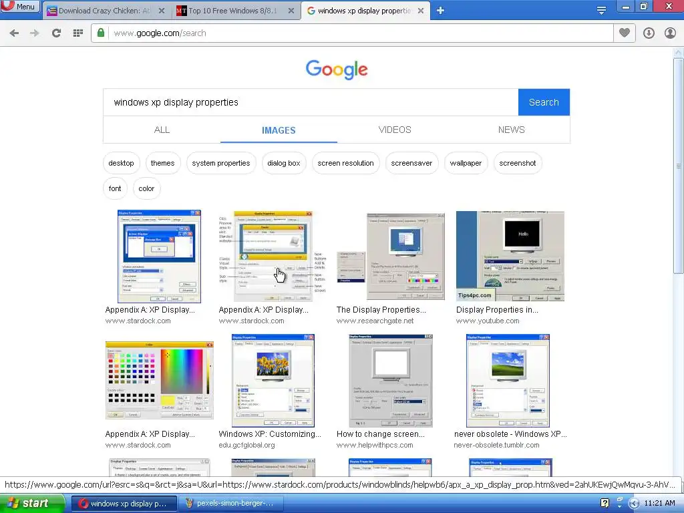Click the taskbar clock 11:21 AM

pos(659,504)
